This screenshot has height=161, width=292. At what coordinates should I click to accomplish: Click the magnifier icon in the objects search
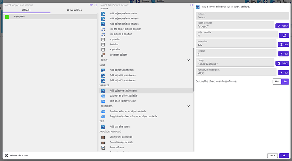96,5
